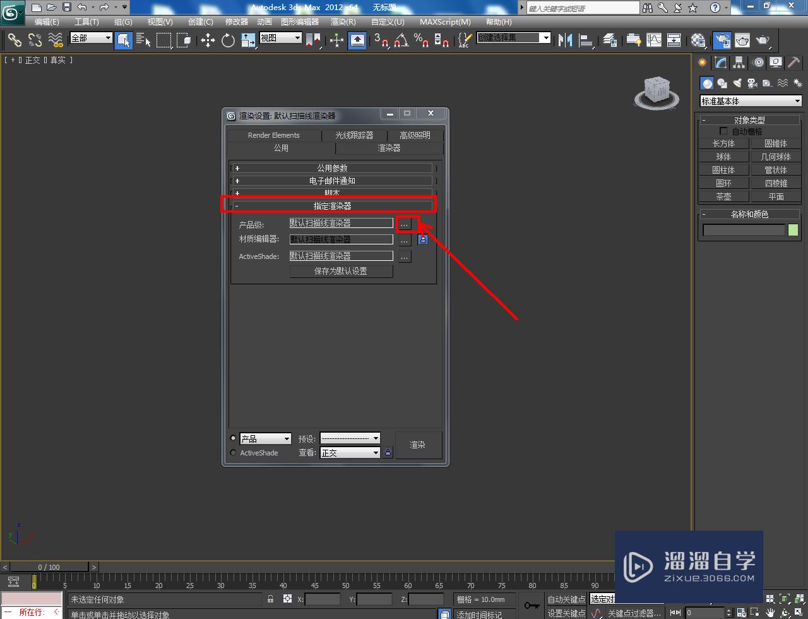Open the Utilities hammer panel

pos(793,63)
